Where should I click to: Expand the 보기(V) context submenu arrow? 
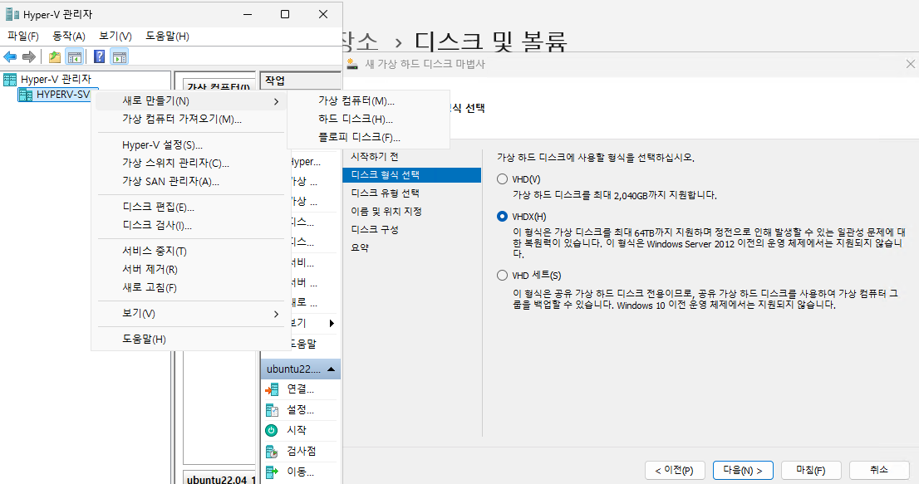pos(276,314)
